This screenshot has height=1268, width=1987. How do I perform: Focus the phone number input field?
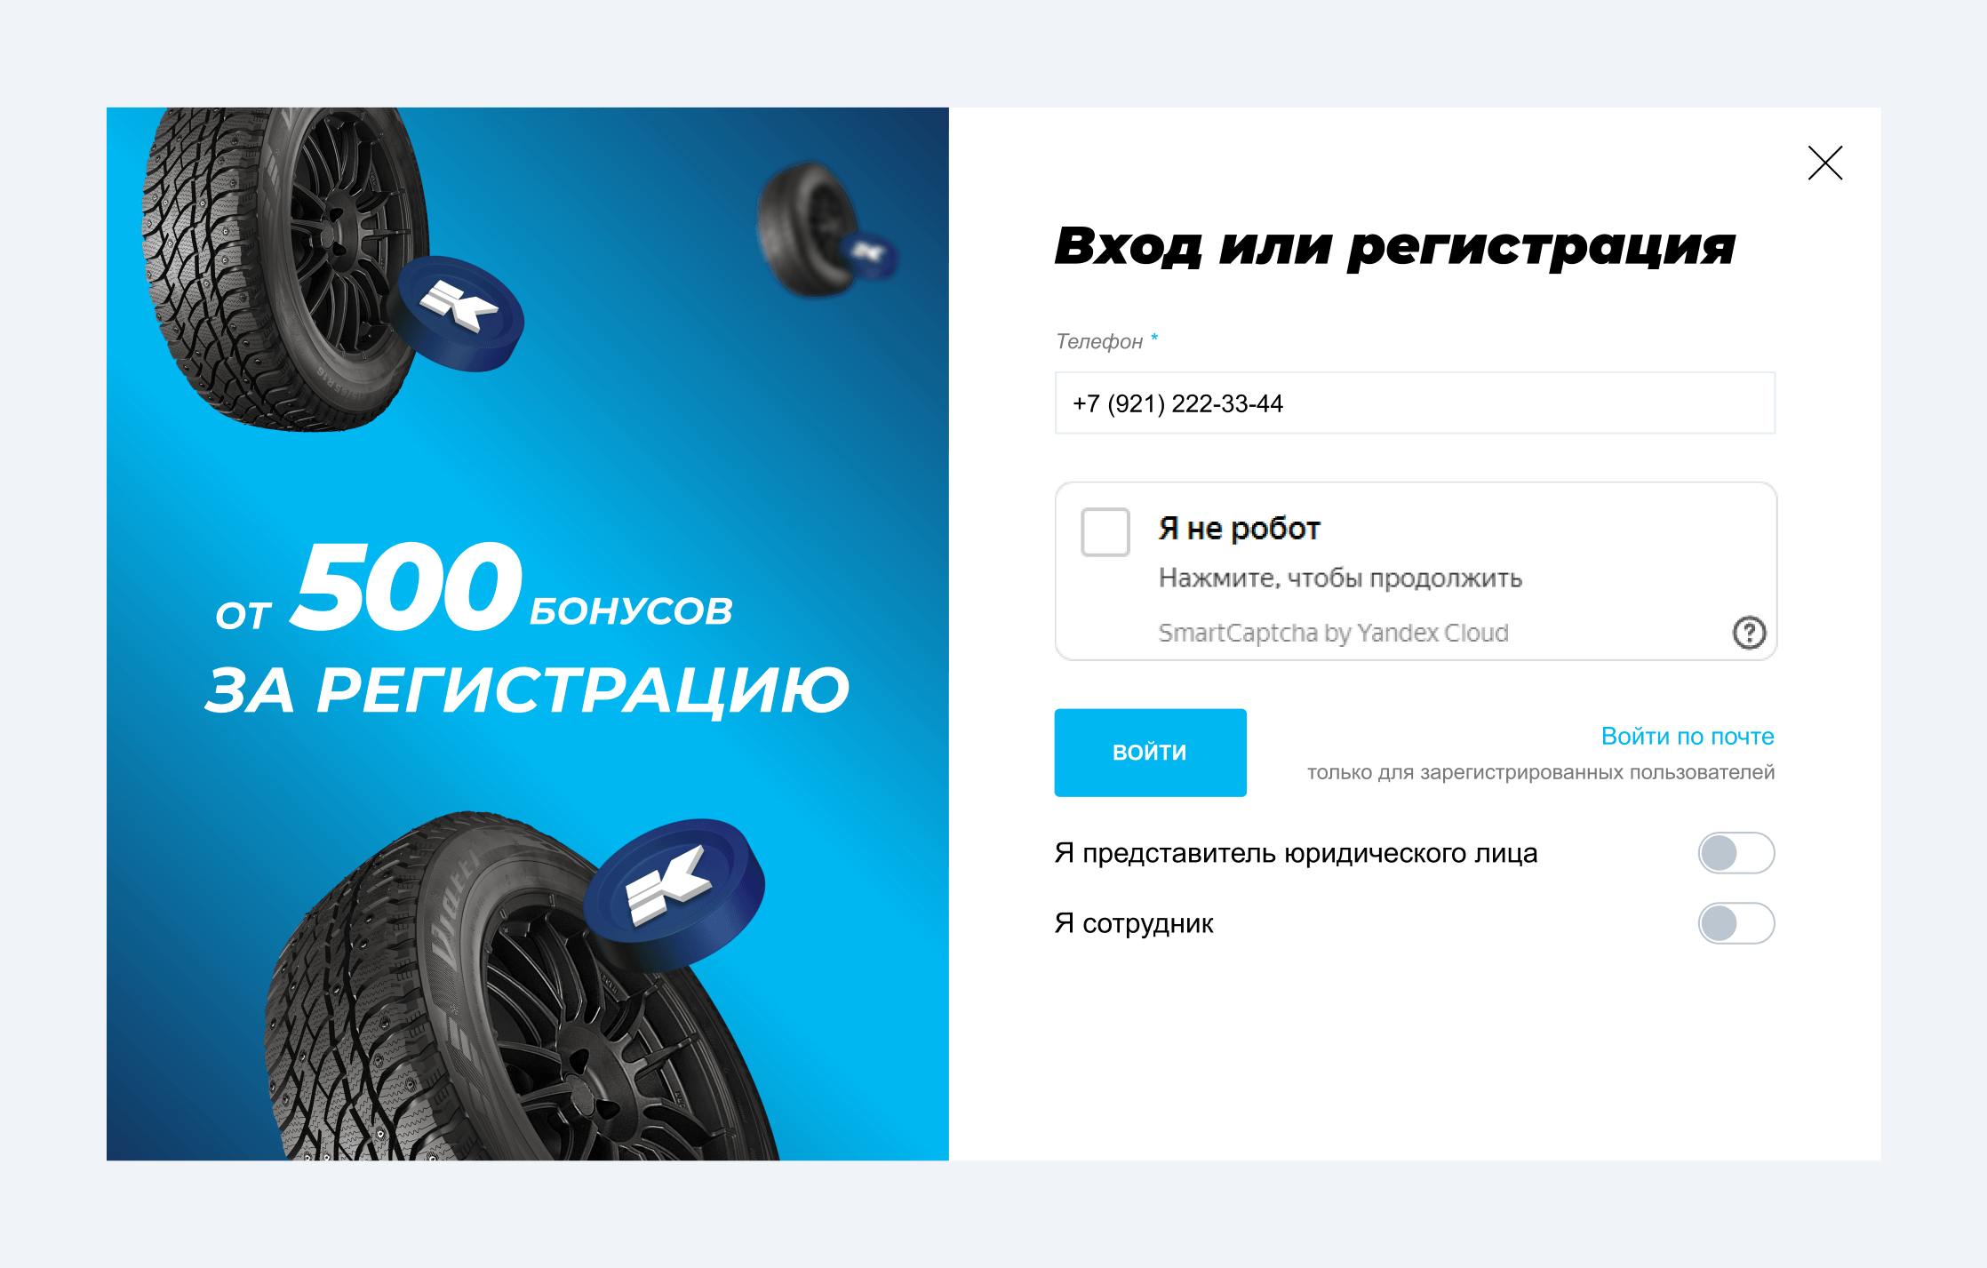click(x=1415, y=403)
